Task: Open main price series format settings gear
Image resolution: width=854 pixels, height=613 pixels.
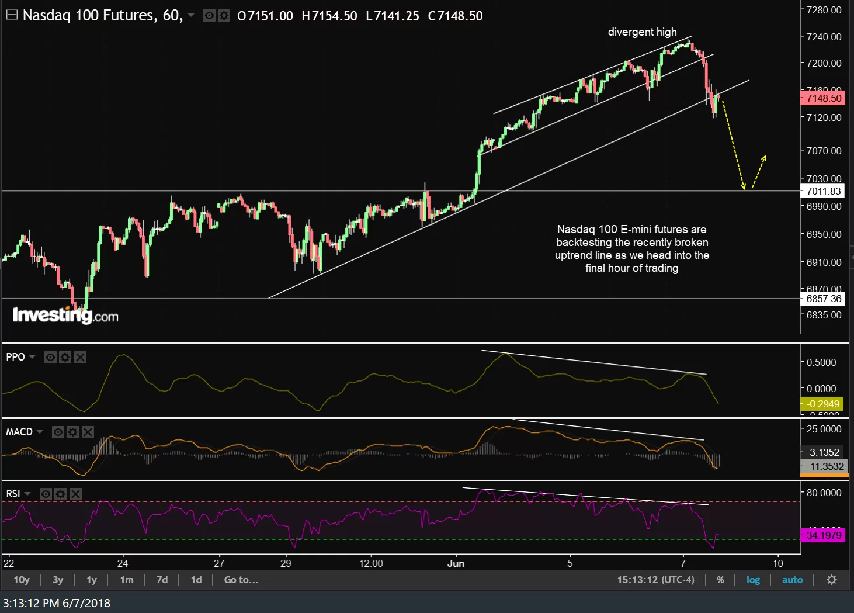Action: 223,16
